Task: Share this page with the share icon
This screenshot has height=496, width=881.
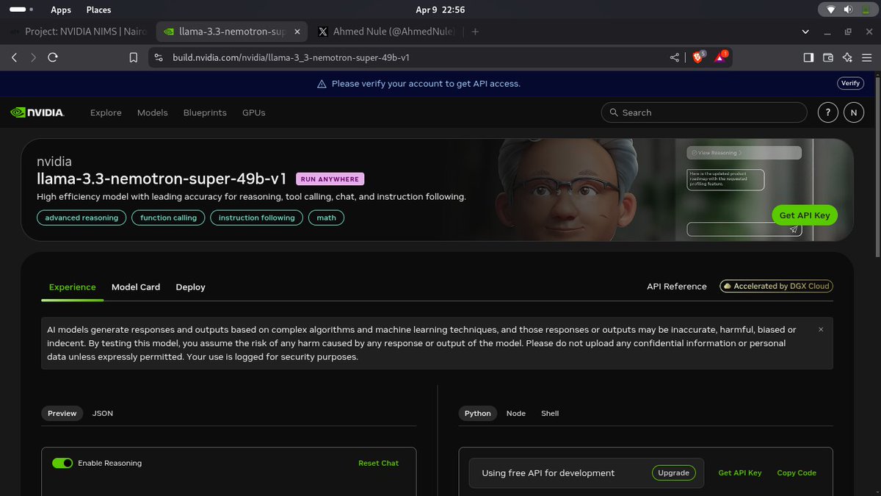Action: pos(674,57)
